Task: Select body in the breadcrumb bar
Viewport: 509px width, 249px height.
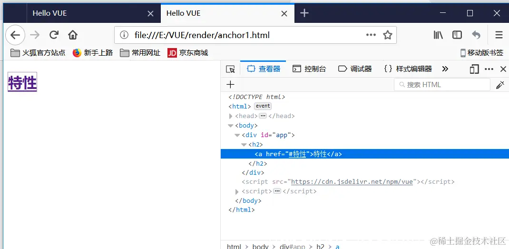Action: coord(260,247)
